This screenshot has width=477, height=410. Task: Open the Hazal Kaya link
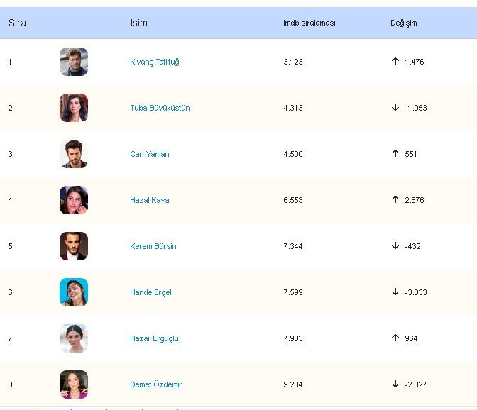click(150, 200)
